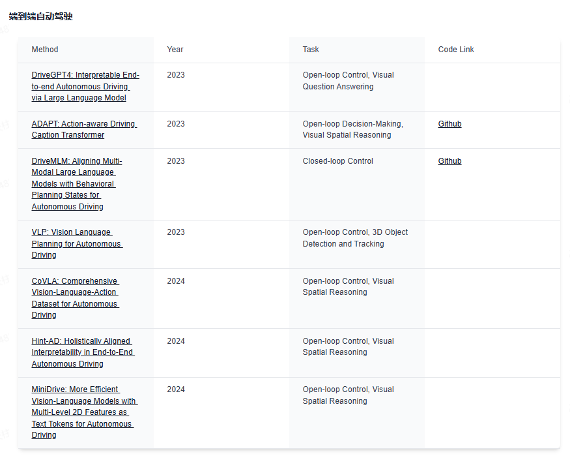Open the VLP Vision Language Planning link
570x456 pixels.
[77, 244]
